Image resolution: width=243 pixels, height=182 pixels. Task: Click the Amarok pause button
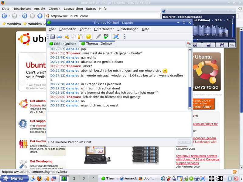point(195,45)
